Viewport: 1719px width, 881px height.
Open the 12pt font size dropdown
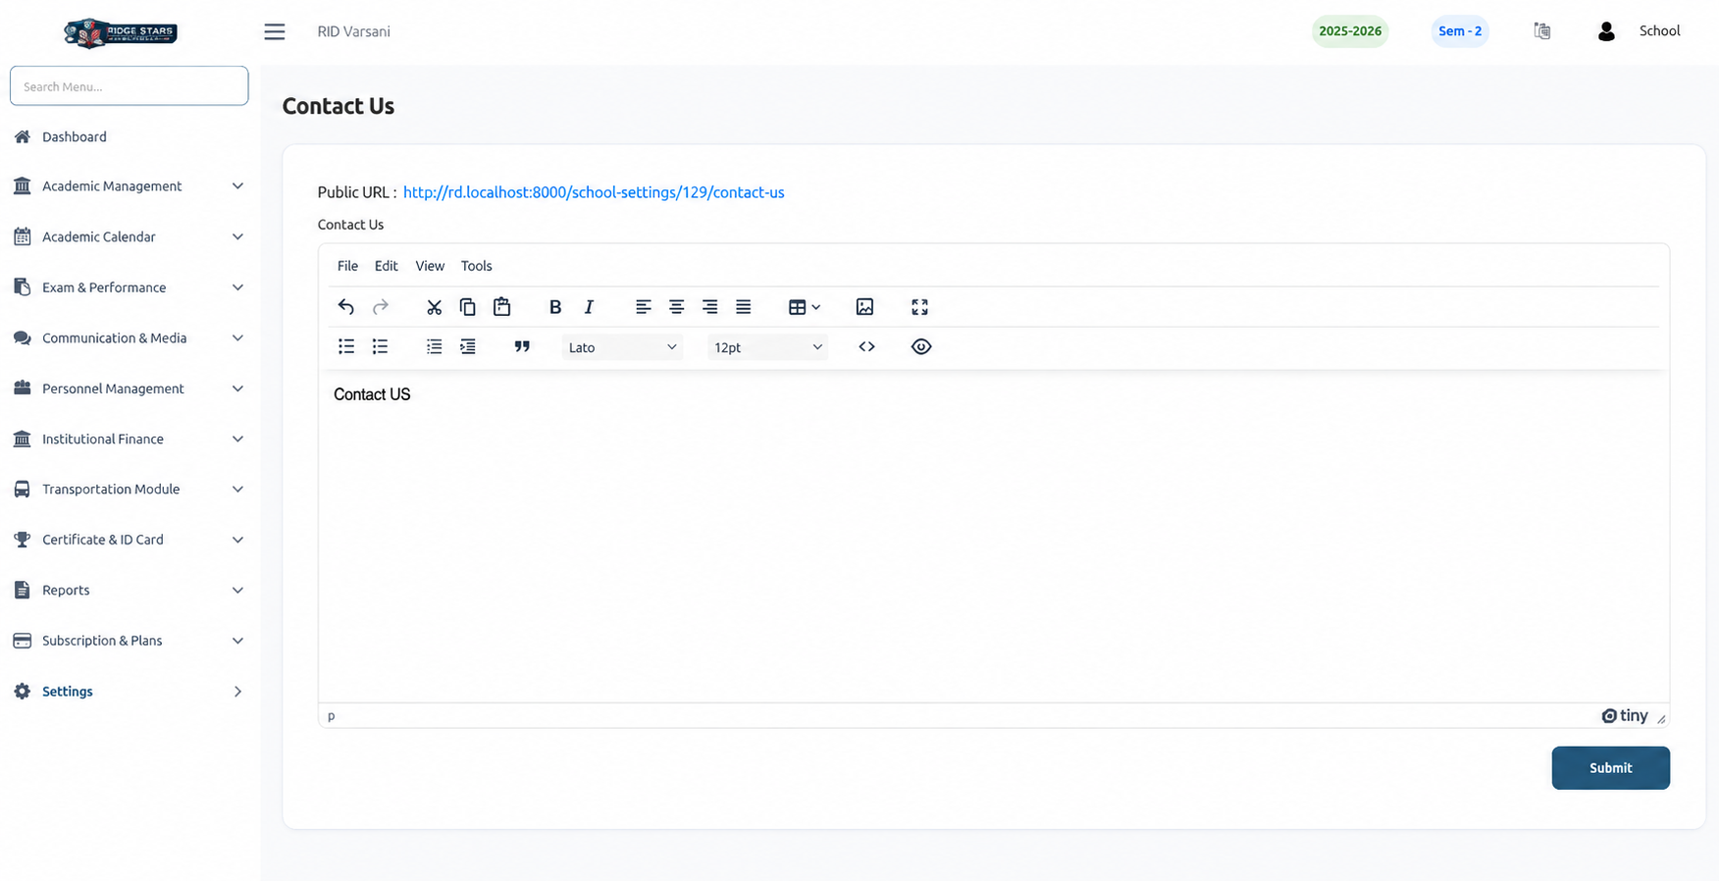point(767,347)
